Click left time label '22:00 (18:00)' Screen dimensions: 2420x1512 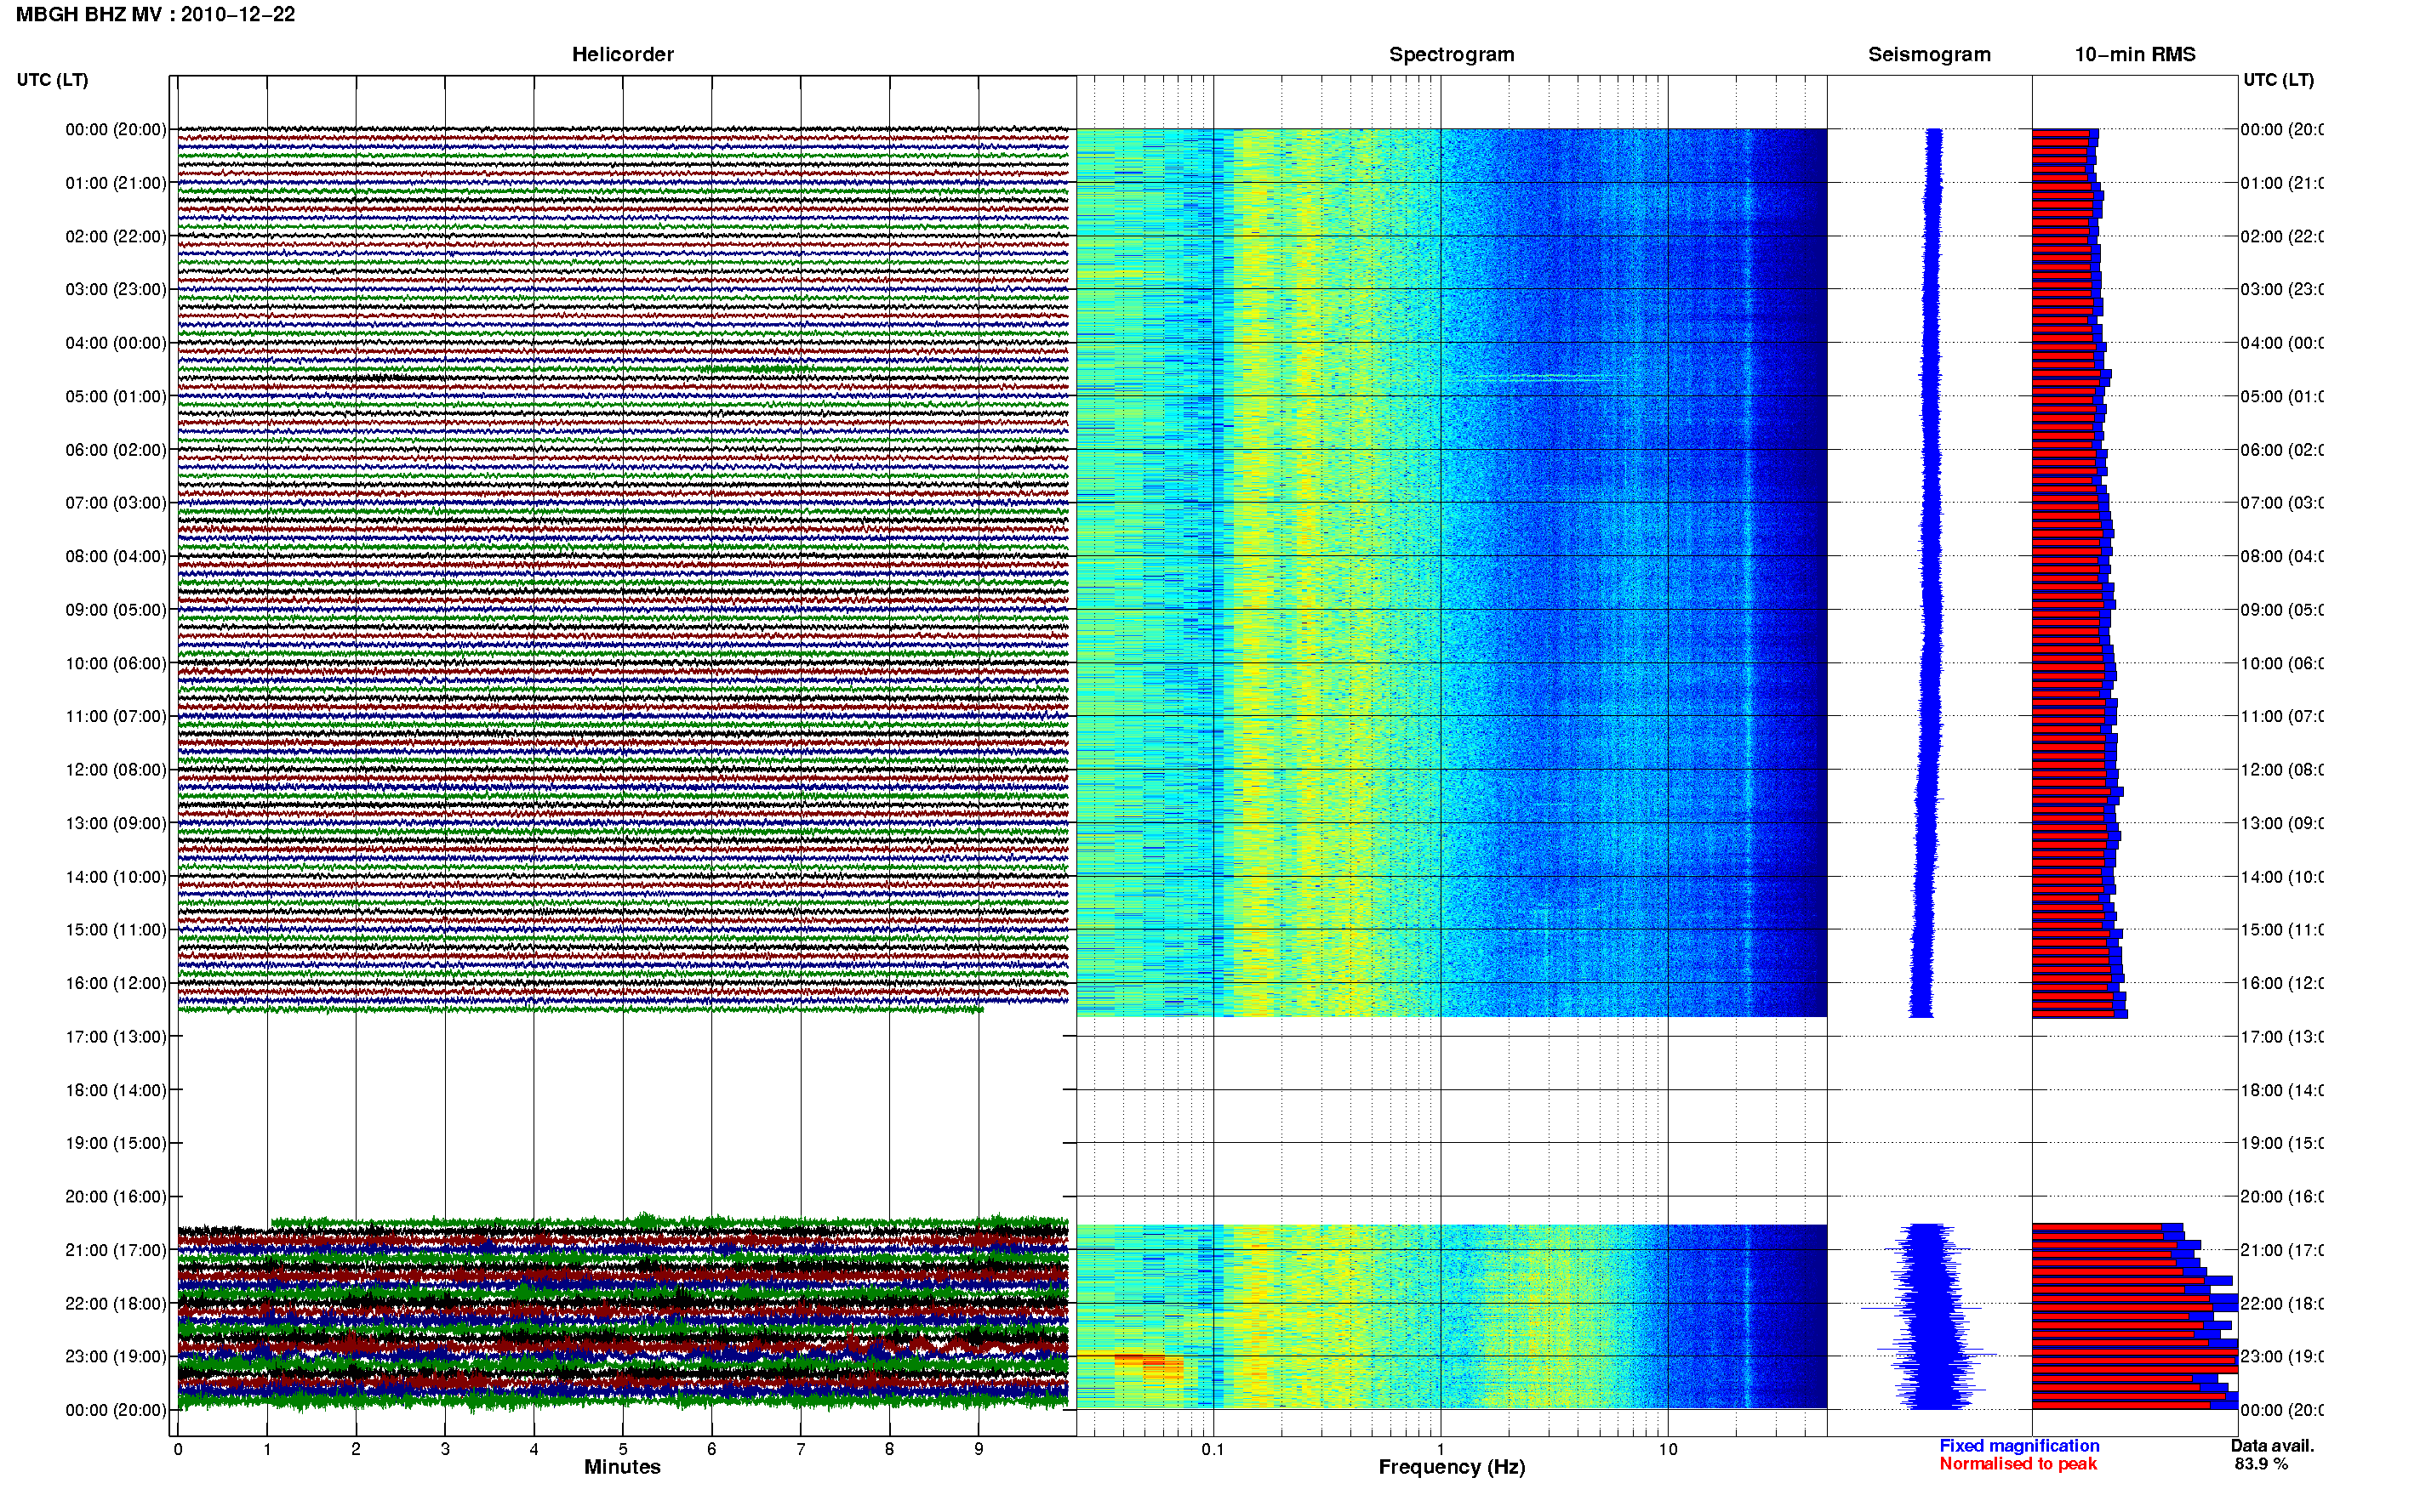click(x=116, y=1303)
